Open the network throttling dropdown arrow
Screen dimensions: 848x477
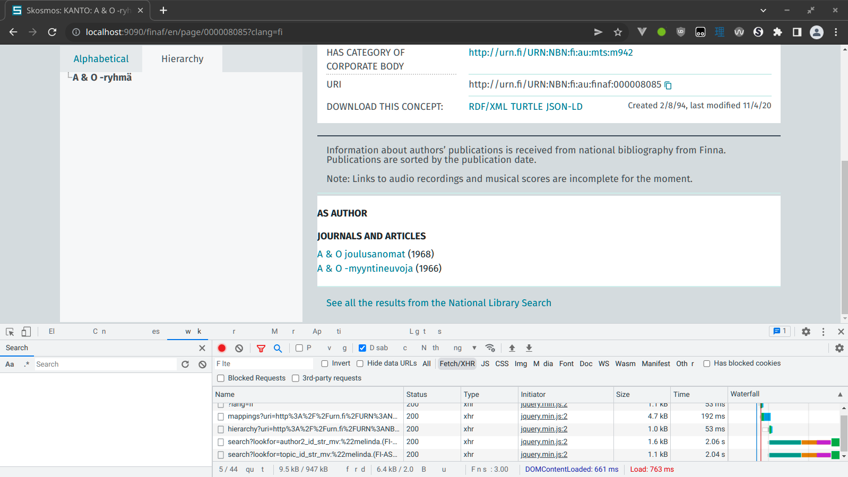[x=474, y=348]
